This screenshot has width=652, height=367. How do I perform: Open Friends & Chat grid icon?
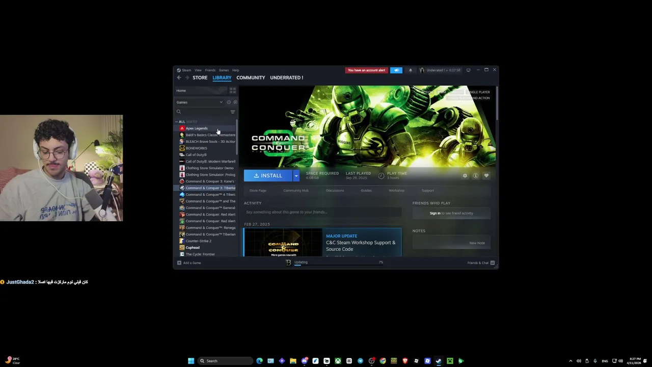[493, 263]
